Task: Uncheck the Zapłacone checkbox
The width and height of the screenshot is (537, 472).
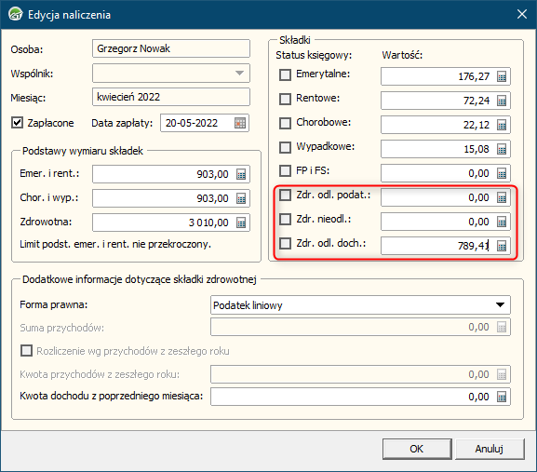Action: 17,123
